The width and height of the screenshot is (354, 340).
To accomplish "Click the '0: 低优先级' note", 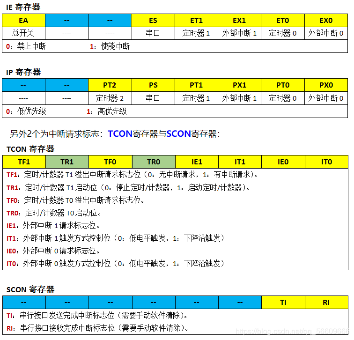I will pos(26,111).
